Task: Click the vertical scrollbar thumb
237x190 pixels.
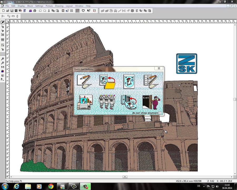Action: click(x=235, y=99)
